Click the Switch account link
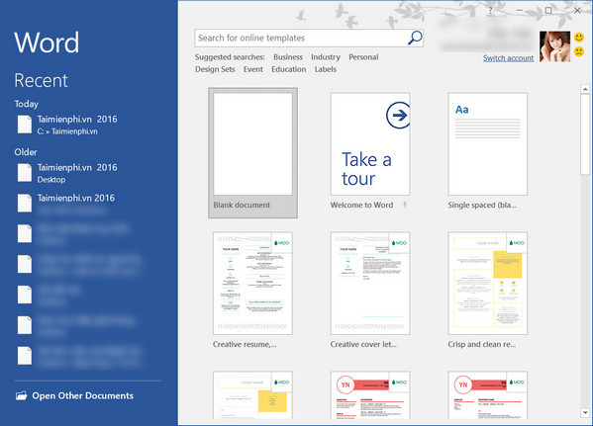 click(508, 58)
